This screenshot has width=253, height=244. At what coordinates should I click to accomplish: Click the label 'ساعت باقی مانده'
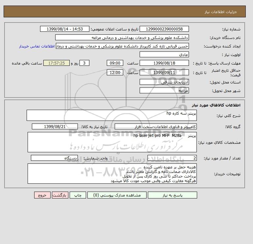[27, 63]
